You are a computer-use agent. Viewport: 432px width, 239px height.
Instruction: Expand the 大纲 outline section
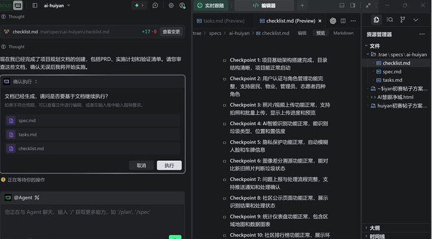click(x=374, y=228)
